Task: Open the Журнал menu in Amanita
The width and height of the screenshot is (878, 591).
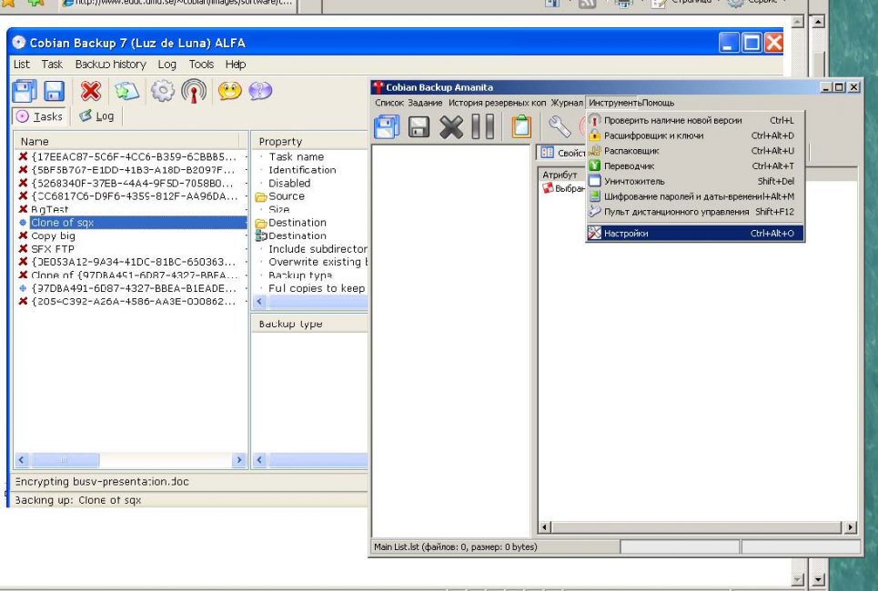Action: pyautogui.click(x=567, y=103)
